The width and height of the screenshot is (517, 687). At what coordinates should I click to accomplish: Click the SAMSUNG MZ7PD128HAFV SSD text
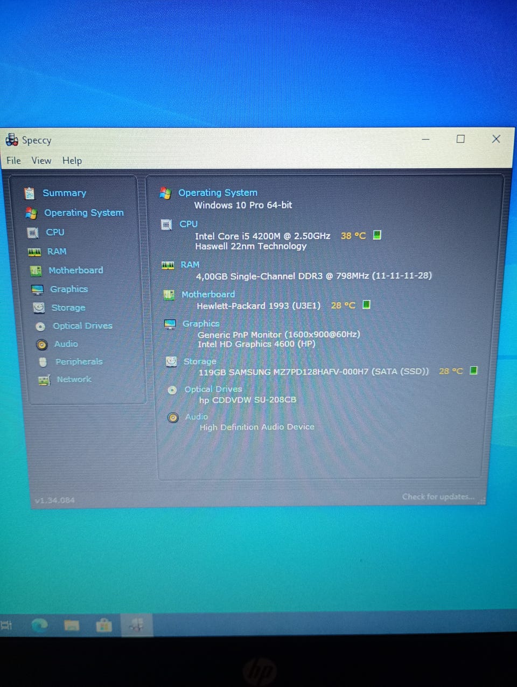[x=314, y=372]
